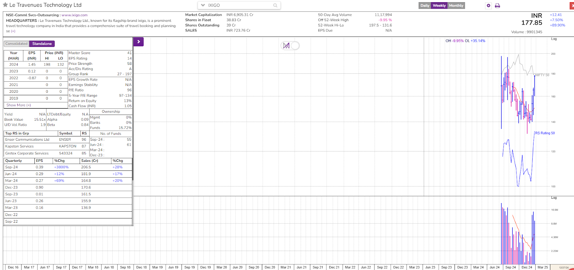Click the IXIGO symbol search field

(239, 5)
